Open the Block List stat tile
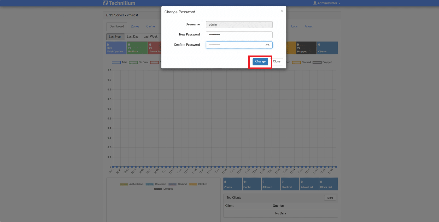 click(x=328, y=184)
